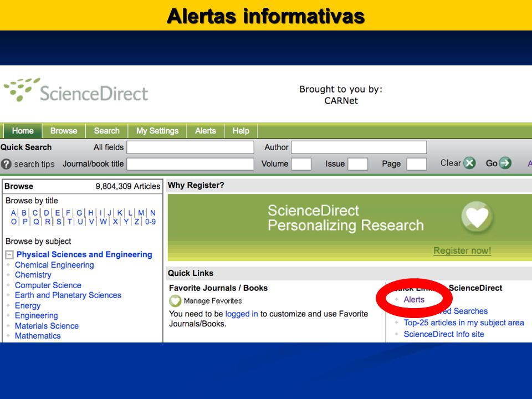This screenshot has width=532, height=399.
Task: Browse titles starting with M
Action: pos(141,213)
